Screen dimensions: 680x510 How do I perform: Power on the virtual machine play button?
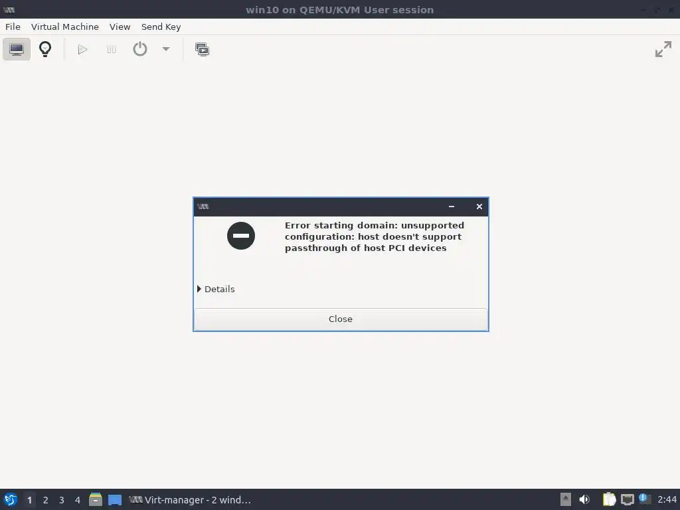pyautogui.click(x=82, y=49)
